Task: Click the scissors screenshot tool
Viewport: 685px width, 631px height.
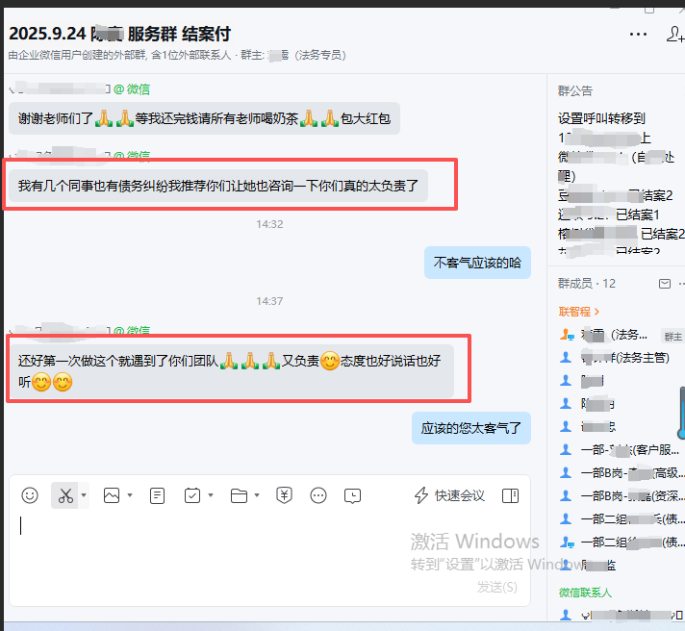Action: tap(65, 495)
